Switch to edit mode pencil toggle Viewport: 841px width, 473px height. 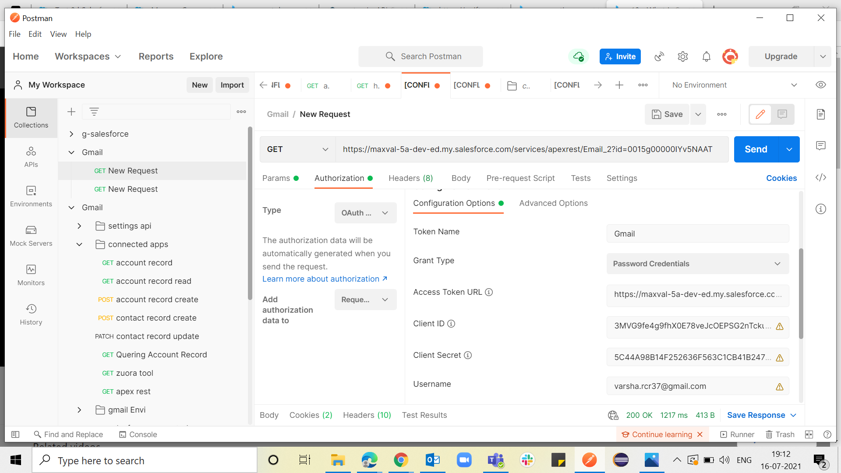click(760, 114)
